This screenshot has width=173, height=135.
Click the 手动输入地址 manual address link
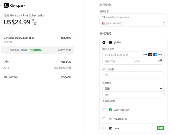pos(109,101)
